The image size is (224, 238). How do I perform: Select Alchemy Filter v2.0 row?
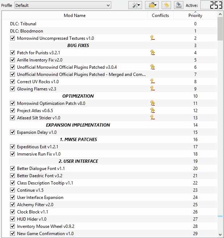click(x=113, y=205)
